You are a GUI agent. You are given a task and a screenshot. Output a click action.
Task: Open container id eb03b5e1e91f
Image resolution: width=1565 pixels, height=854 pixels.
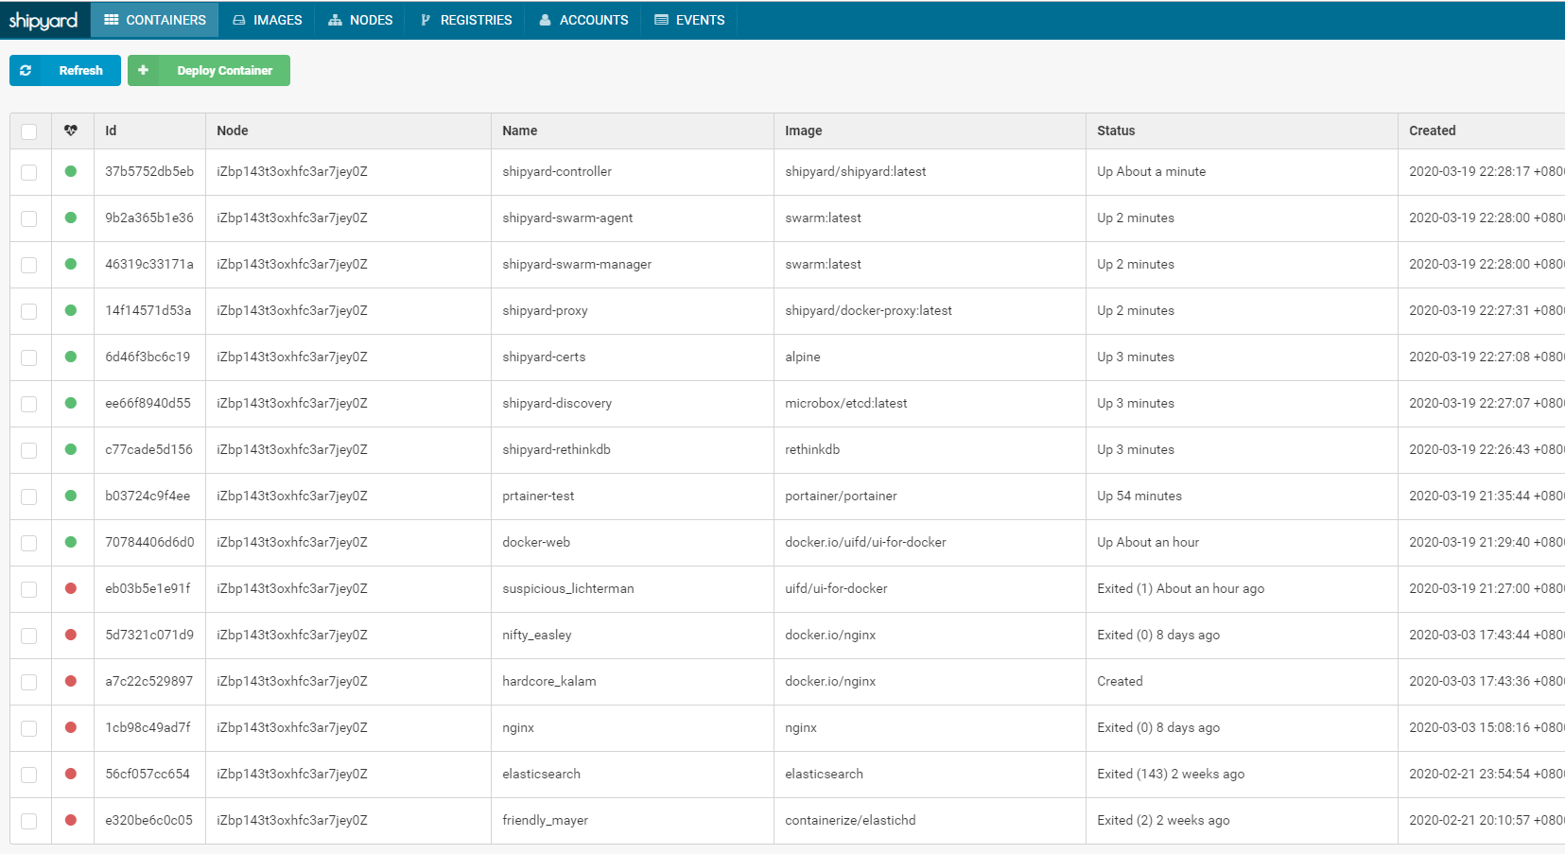pos(148,588)
